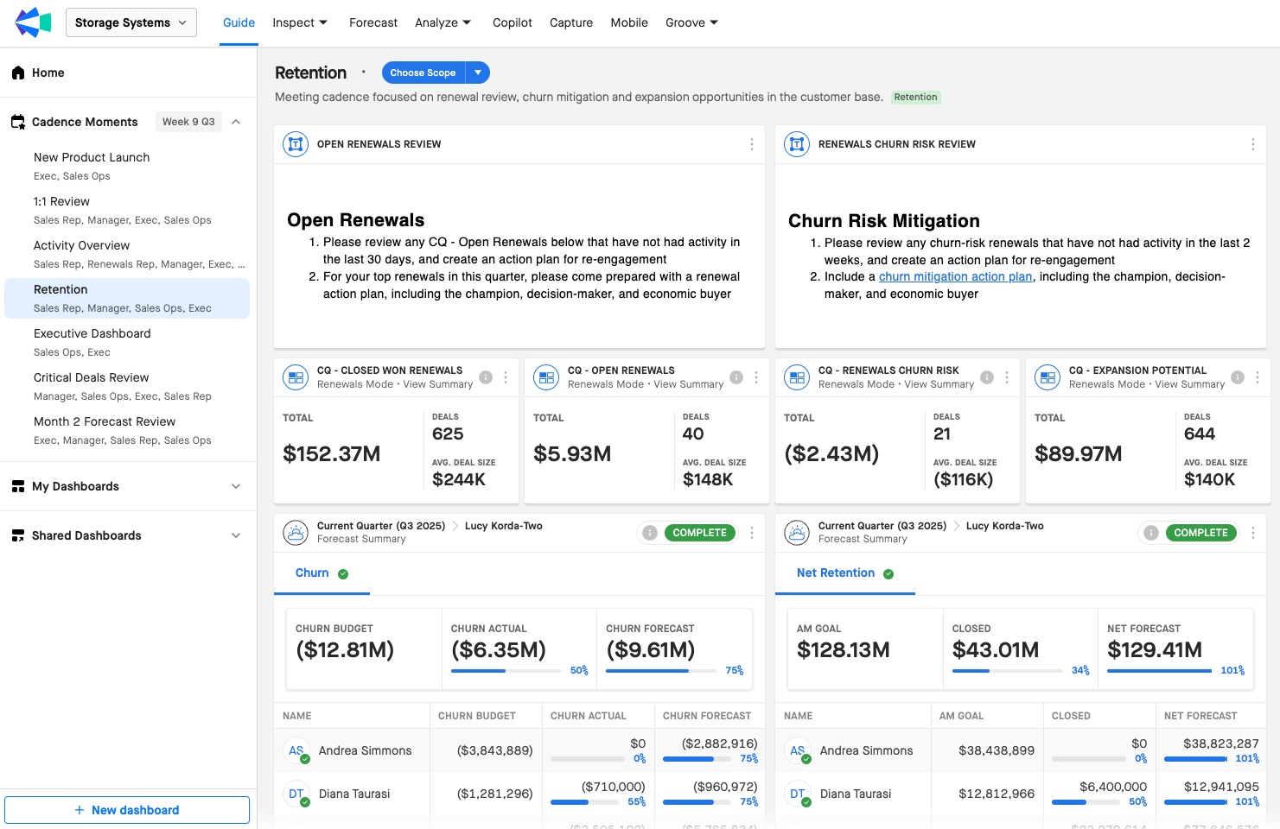Click the New dashboard button

pyautogui.click(x=127, y=810)
